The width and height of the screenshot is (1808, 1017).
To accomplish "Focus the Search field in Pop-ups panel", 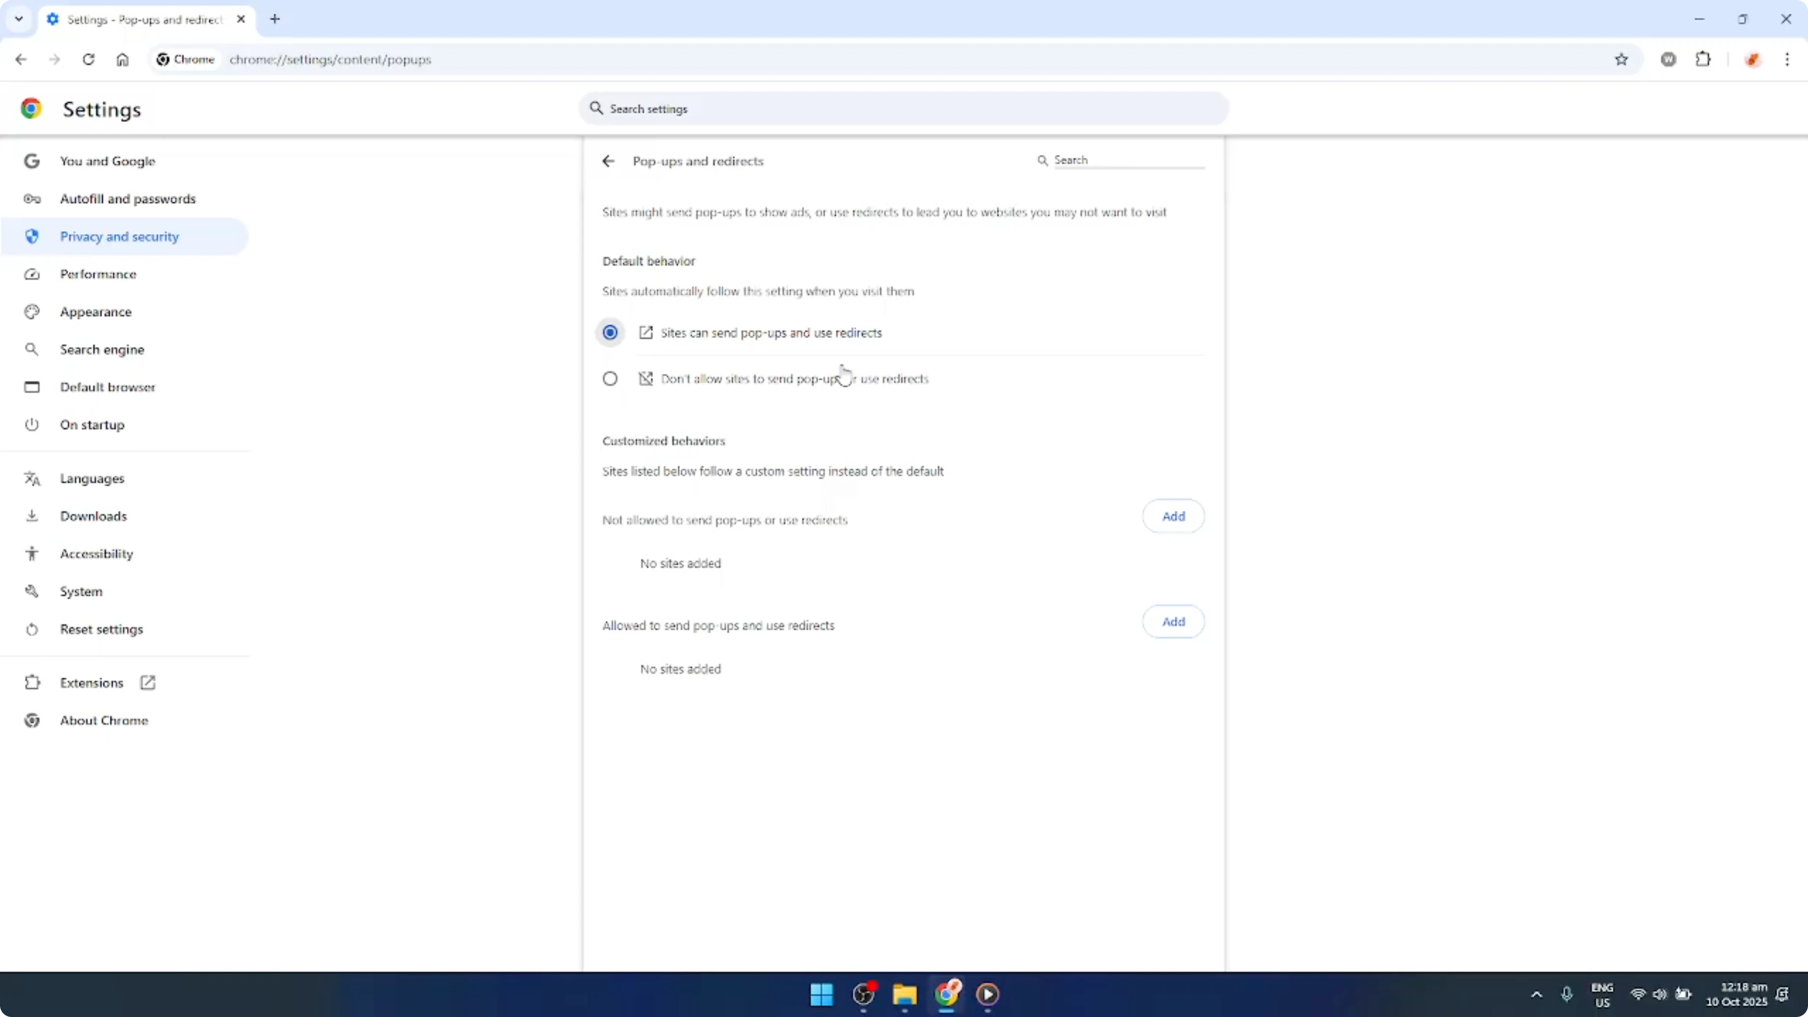I will pyautogui.click(x=1129, y=161).
